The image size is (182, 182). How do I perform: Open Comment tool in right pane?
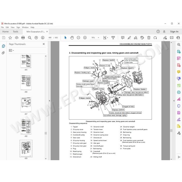179,72
